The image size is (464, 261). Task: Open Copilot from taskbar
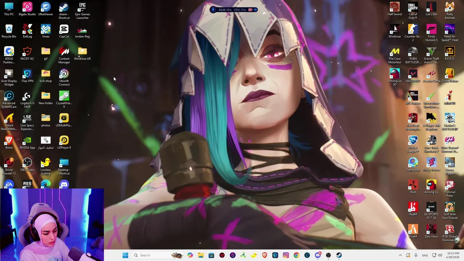(190, 255)
